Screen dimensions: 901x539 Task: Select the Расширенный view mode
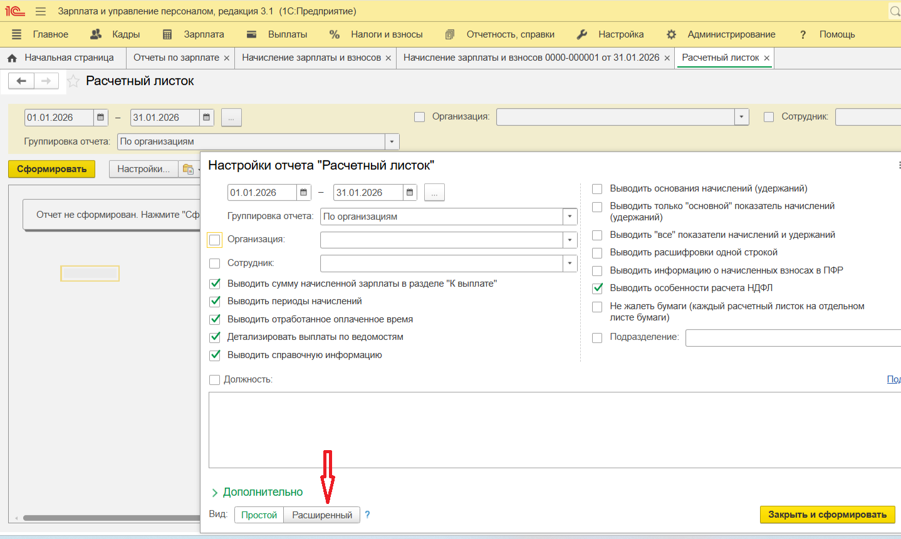322,515
